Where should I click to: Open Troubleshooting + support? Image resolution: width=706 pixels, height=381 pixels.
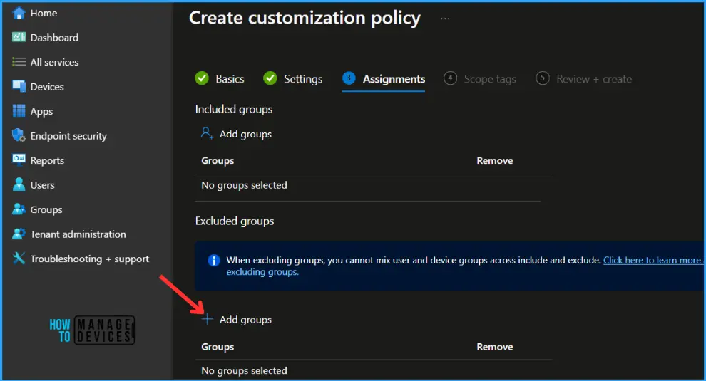90,259
